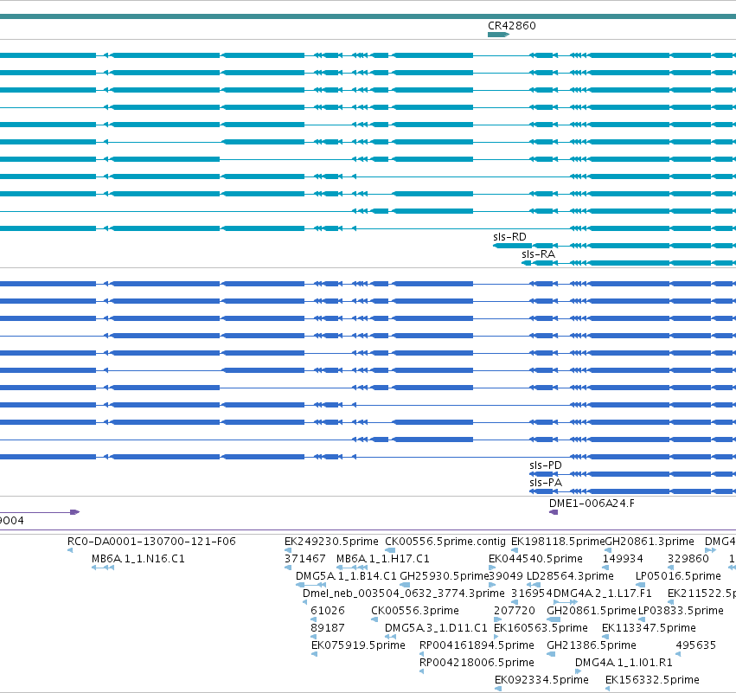Click the DME1-006A24.F feature label

(x=592, y=504)
